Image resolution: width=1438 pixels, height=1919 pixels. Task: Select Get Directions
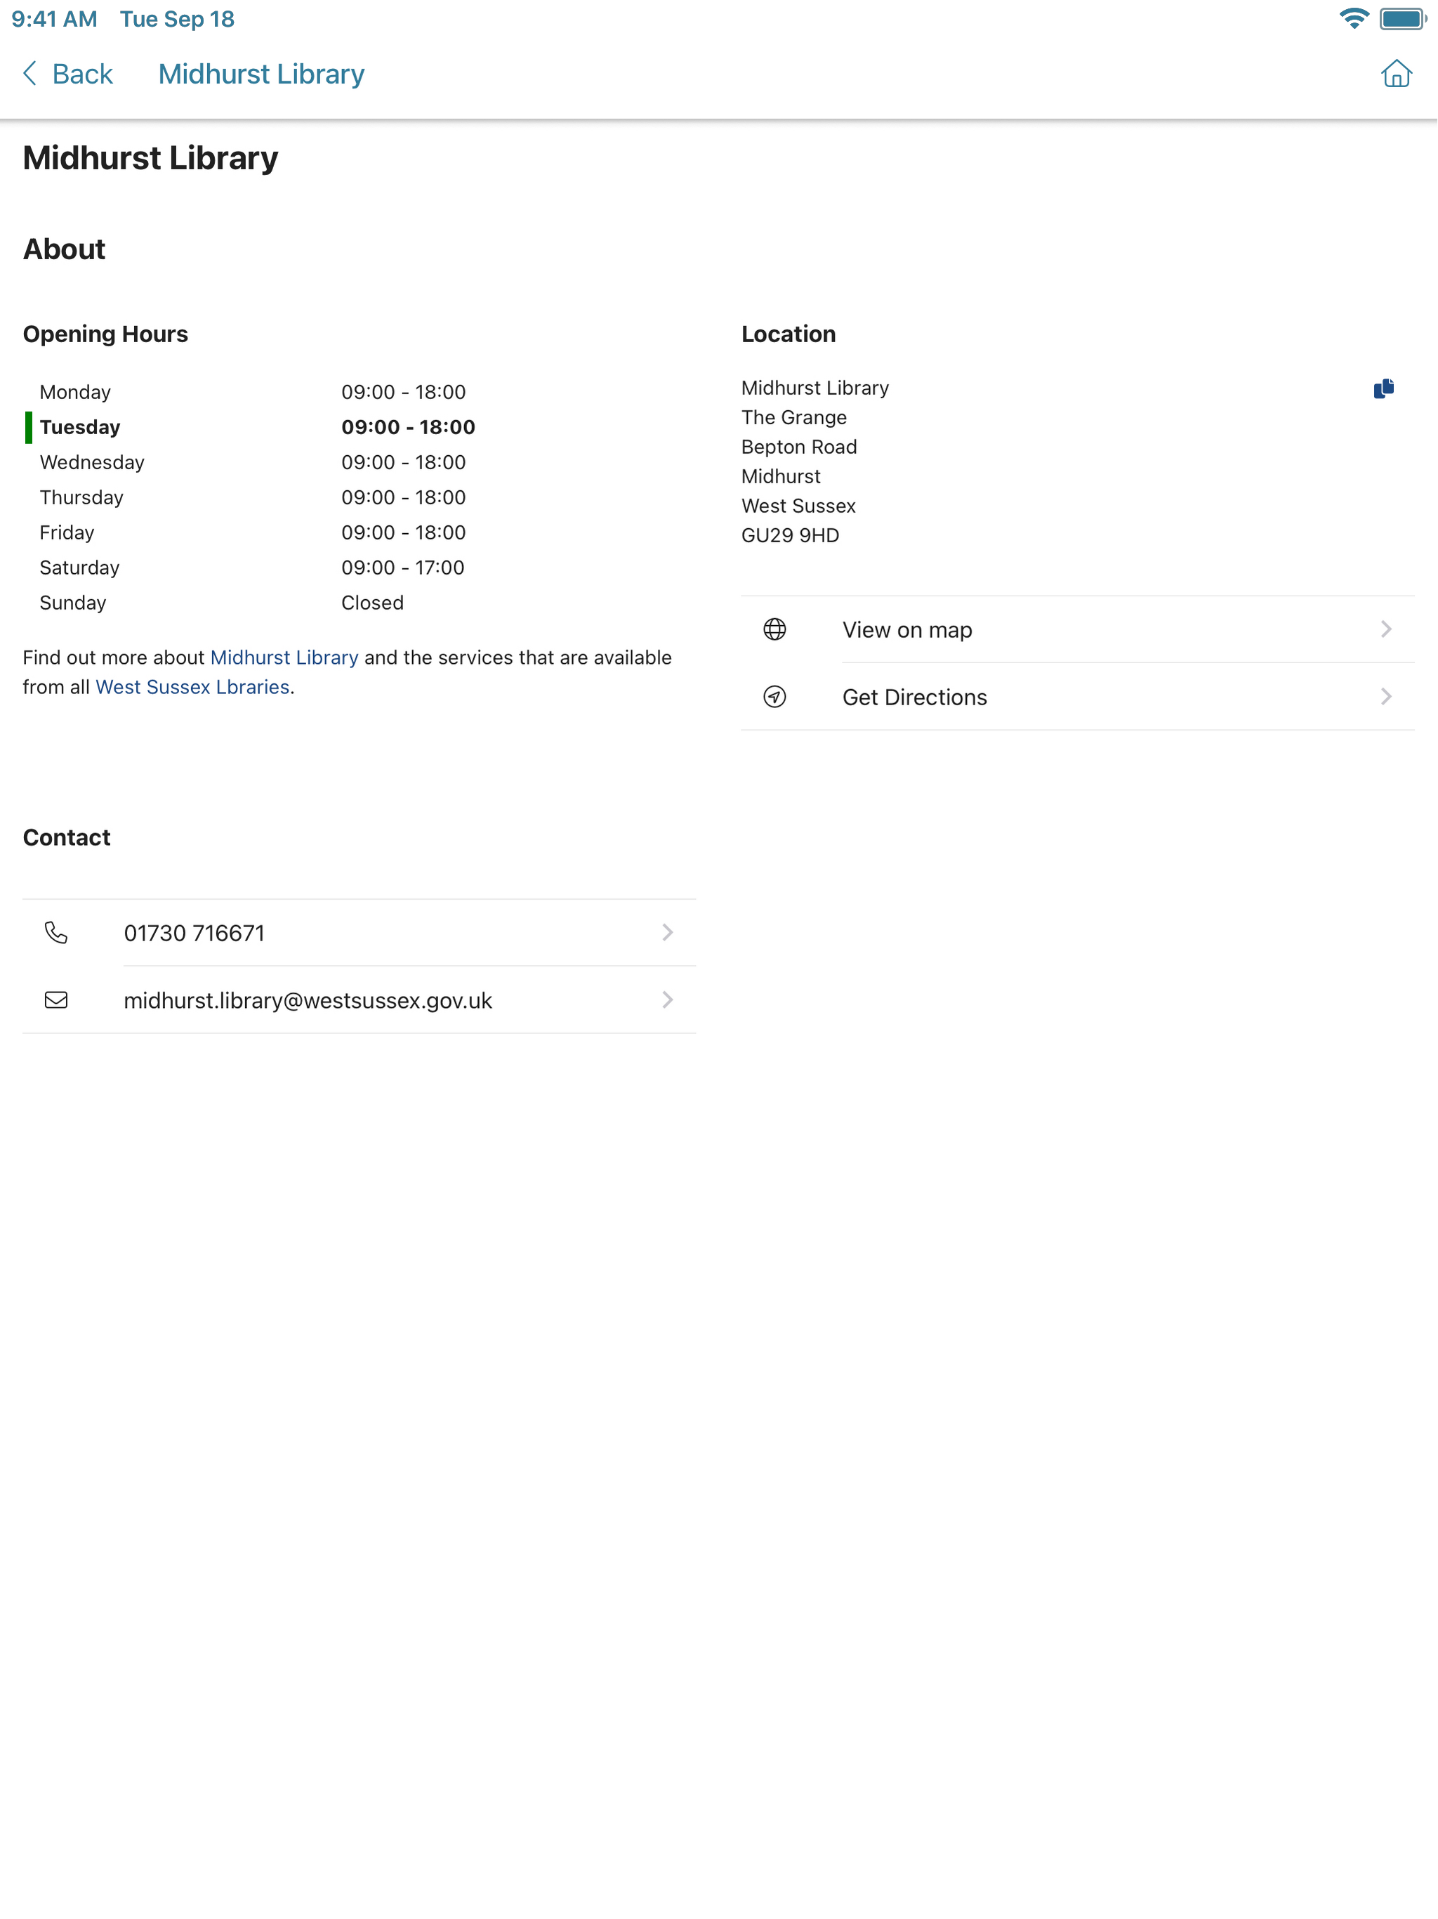point(1078,697)
